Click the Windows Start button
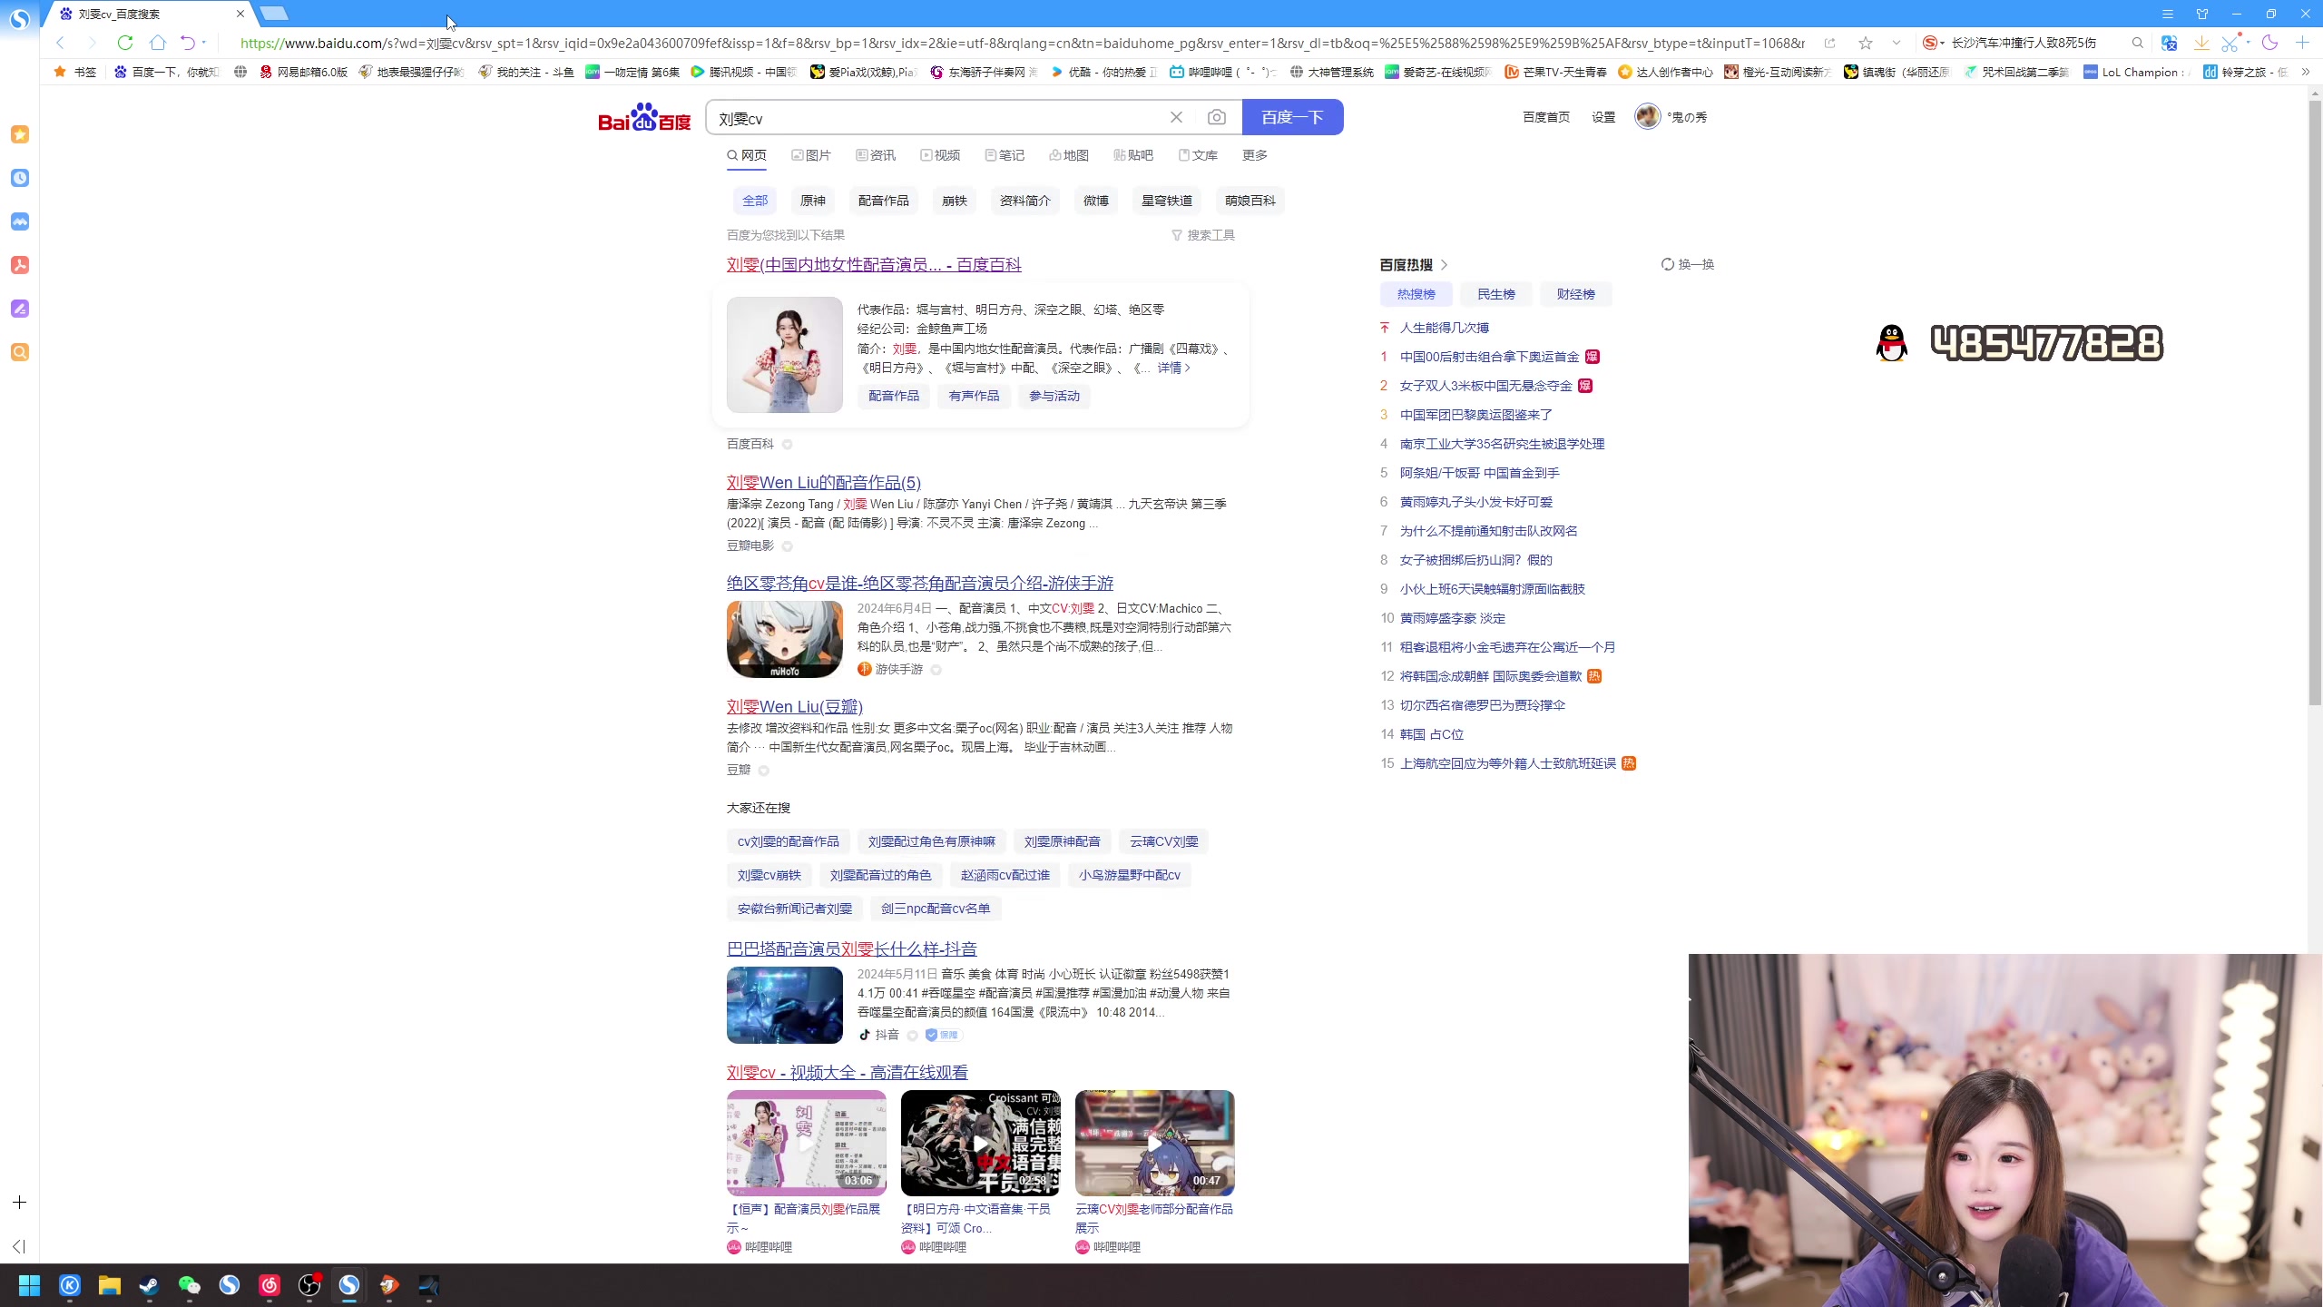The height and width of the screenshot is (1307, 2323). 29,1285
